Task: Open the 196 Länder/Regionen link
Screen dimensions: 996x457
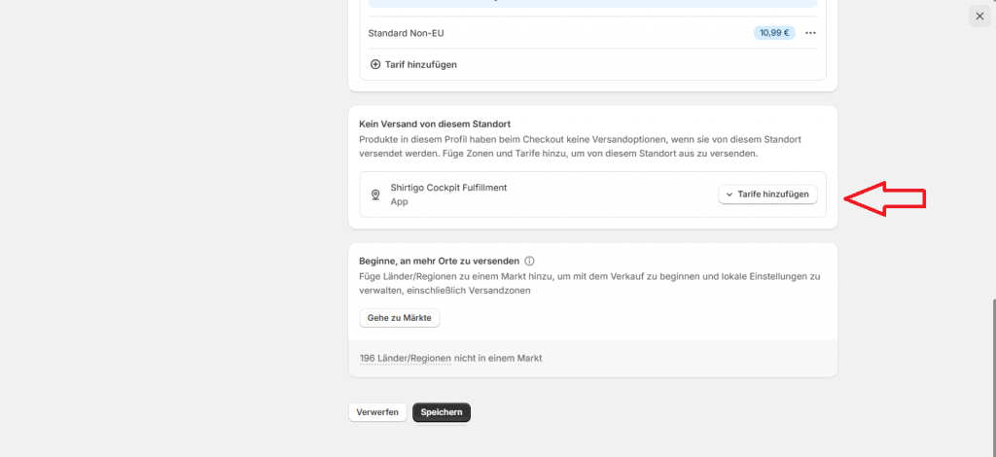Action: click(406, 358)
